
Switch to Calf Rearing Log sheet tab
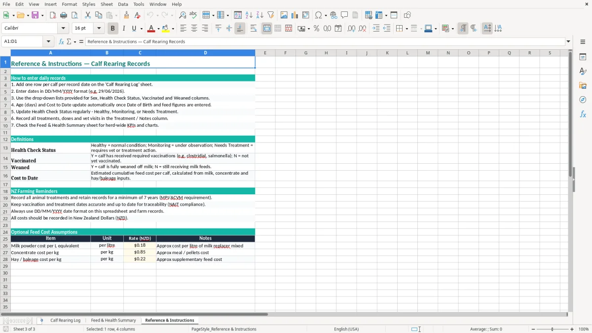click(65, 320)
